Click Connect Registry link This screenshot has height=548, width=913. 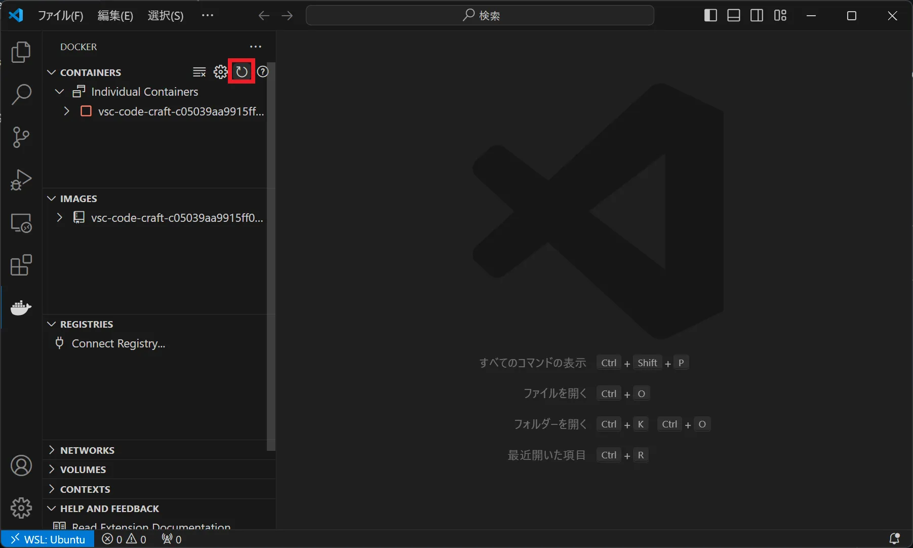point(118,343)
